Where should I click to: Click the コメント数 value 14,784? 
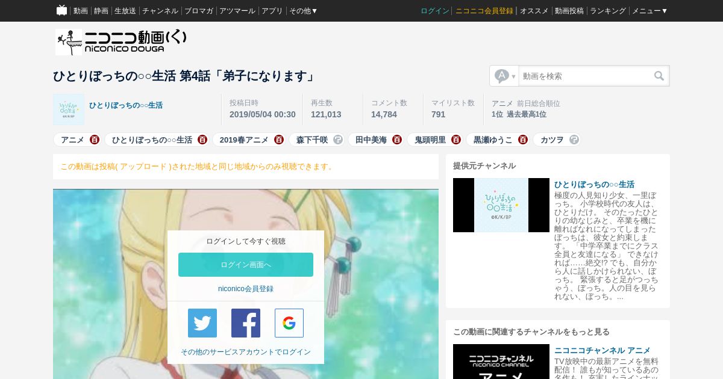384,114
